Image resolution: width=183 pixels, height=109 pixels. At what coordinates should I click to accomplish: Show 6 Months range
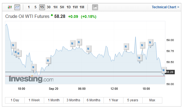(94, 100)
